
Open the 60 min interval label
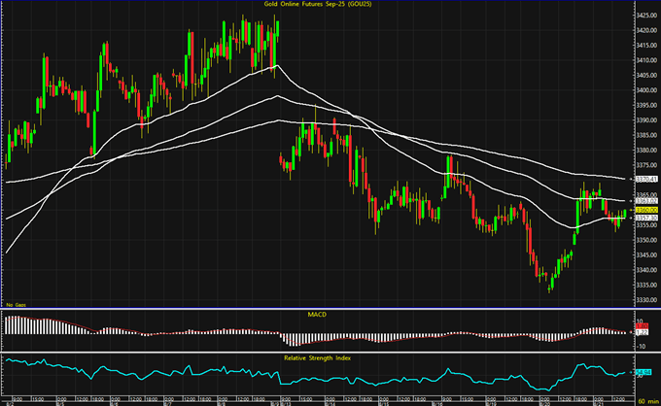[647, 400]
